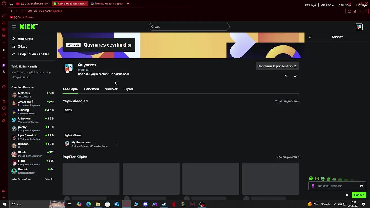Collapse with Daha Az
This screenshot has width=370, height=208.
[49, 179]
